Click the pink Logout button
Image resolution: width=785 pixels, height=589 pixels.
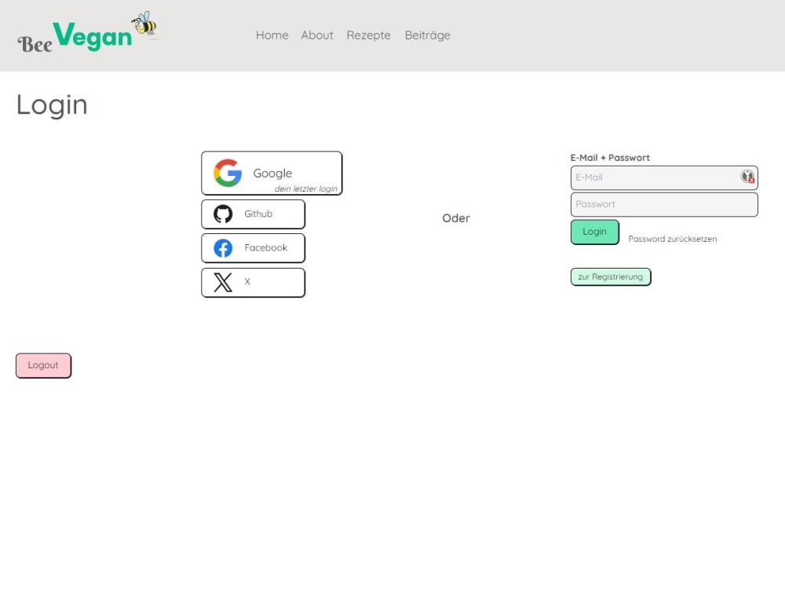pos(43,366)
